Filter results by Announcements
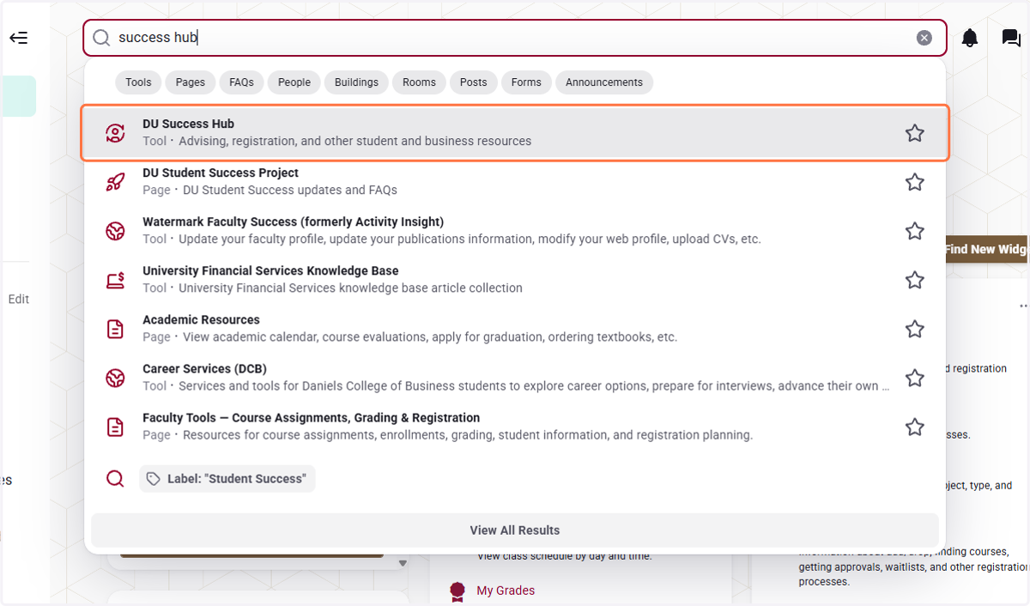 pos(604,82)
